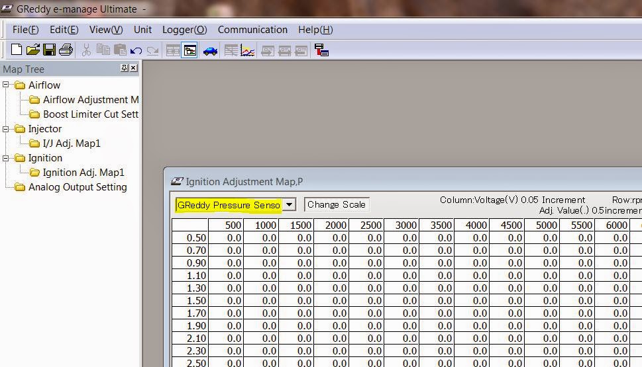Click the Undo arrow icon
Viewport: 642px width, 367px height.
coord(136,50)
